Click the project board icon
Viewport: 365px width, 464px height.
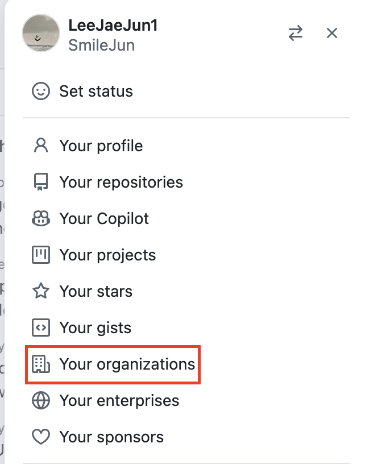[41, 255]
